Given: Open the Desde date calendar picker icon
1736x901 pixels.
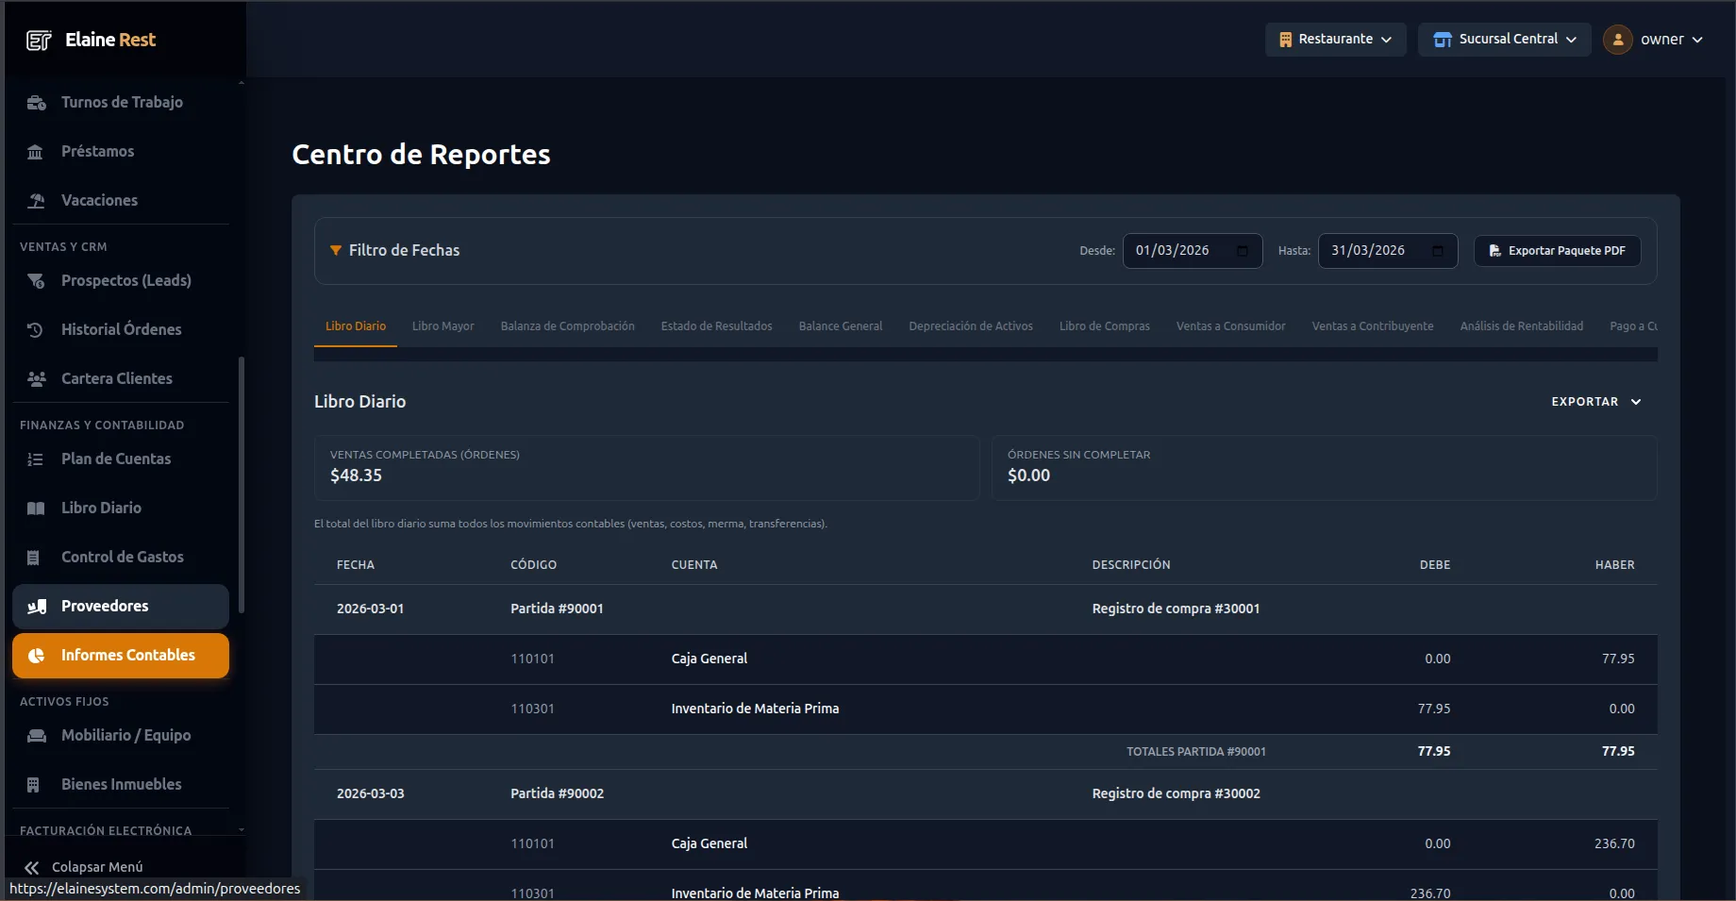Looking at the screenshot, I should tap(1243, 251).
